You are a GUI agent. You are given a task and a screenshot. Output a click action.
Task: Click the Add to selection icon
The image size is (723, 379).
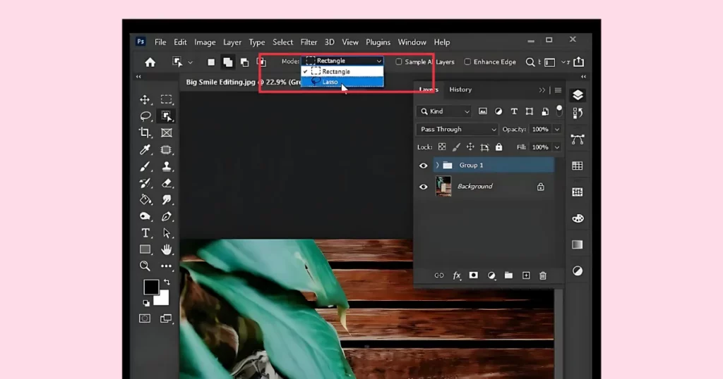(228, 62)
